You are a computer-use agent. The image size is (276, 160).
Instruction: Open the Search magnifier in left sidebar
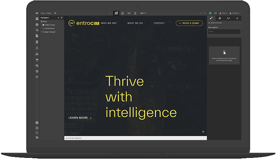(37, 132)
